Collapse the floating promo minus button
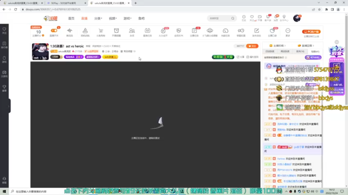Screen dimensions: 348x195 click(337, 42)
